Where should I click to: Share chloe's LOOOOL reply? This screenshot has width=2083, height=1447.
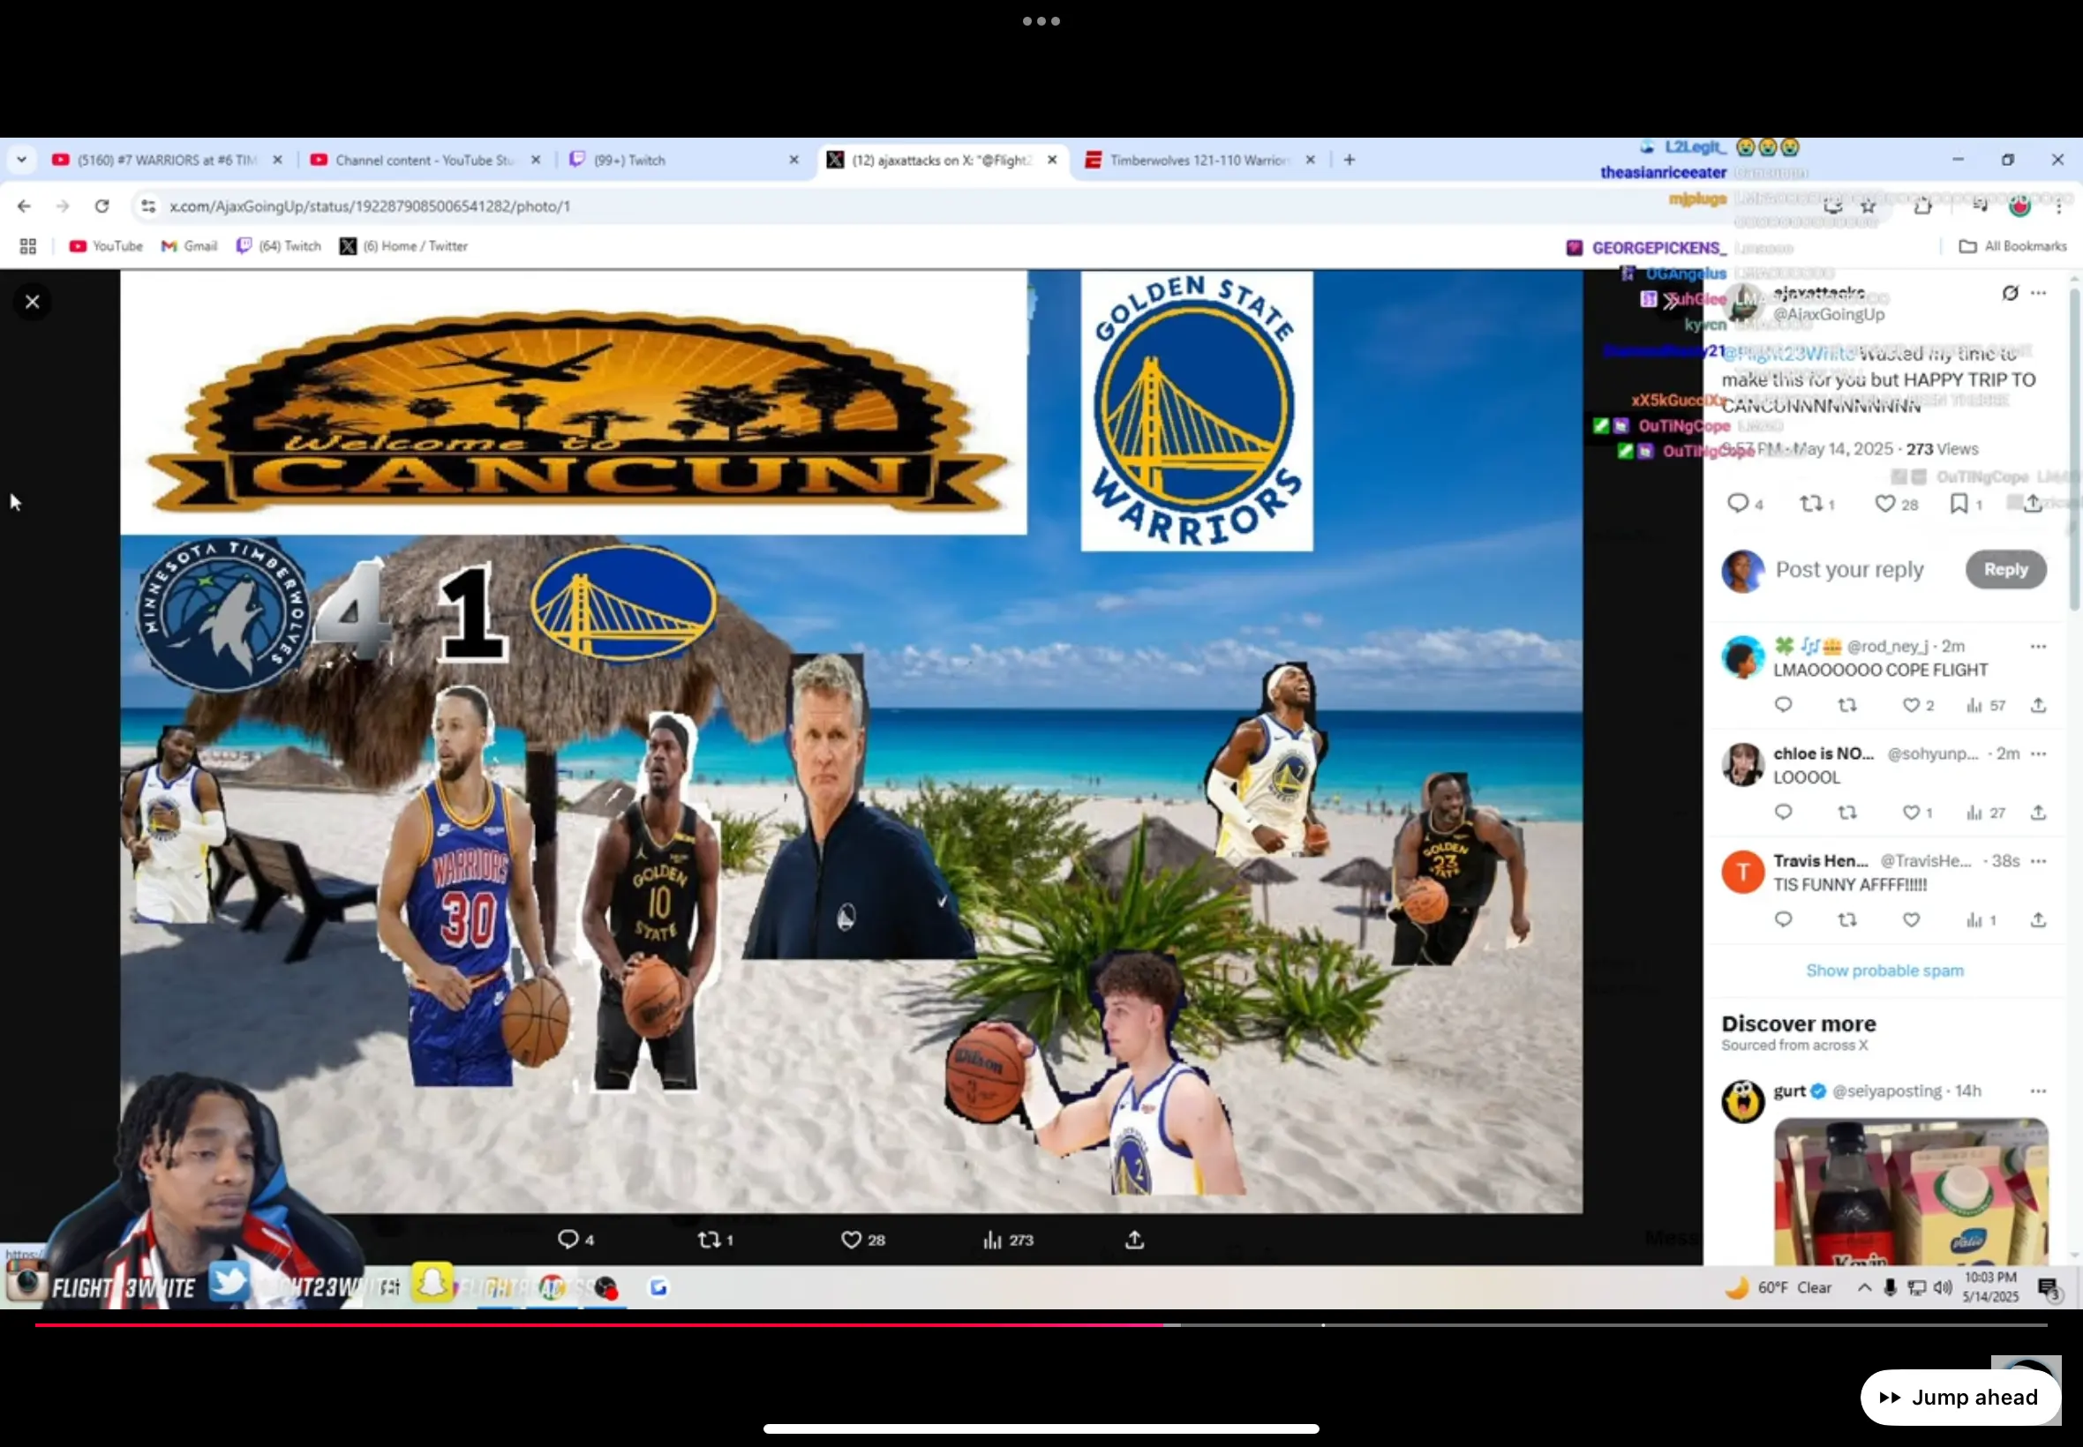tap(2038, 813)
